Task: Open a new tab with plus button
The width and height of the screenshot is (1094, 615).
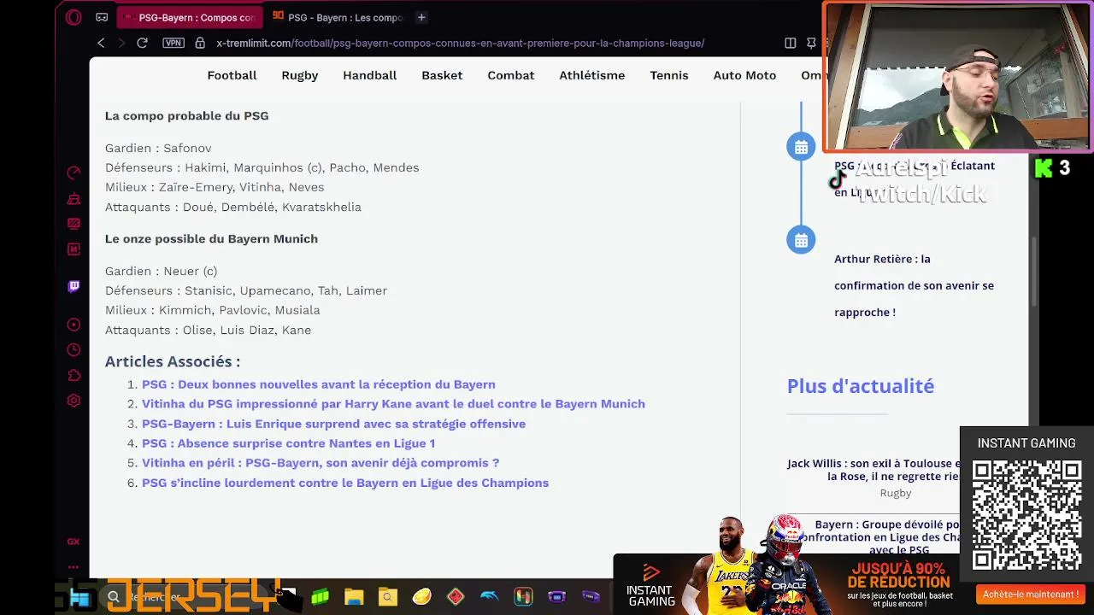Action: tap(421, 17)
